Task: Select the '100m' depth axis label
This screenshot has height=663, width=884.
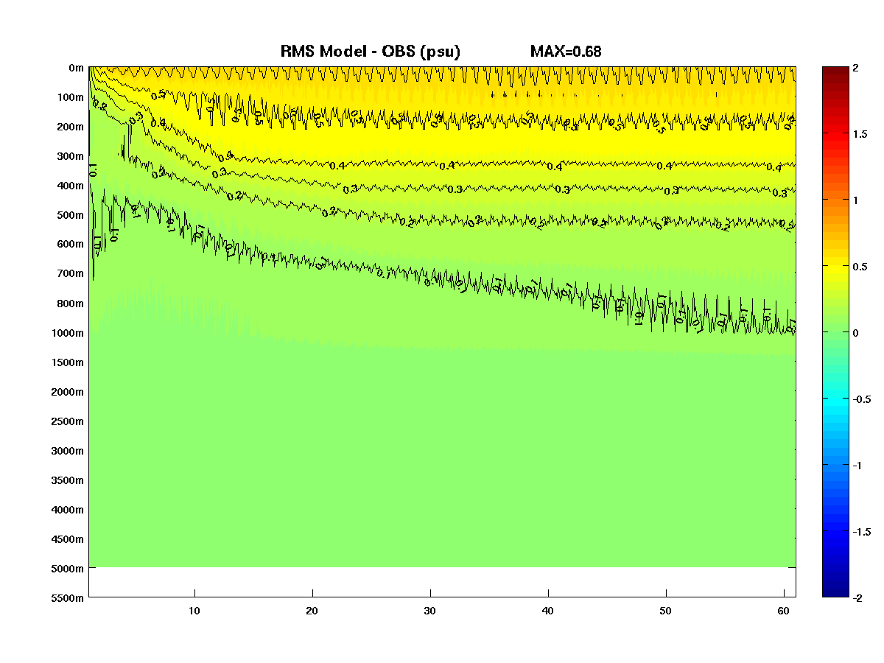Action: coord(71,97)
